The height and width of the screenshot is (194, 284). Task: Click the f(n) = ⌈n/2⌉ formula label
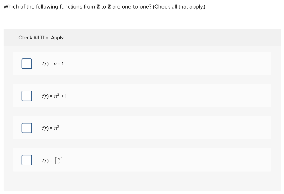[53, 160]
